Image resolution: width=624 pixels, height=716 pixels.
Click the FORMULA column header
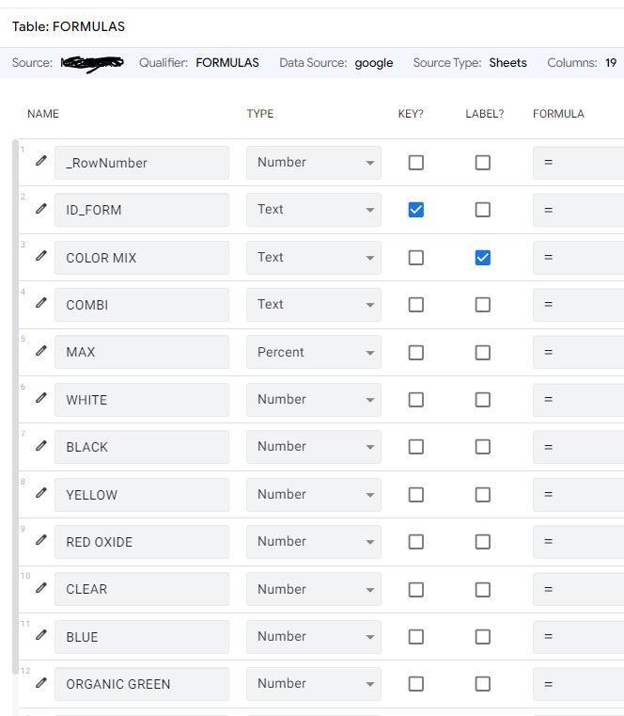[558, 114]
